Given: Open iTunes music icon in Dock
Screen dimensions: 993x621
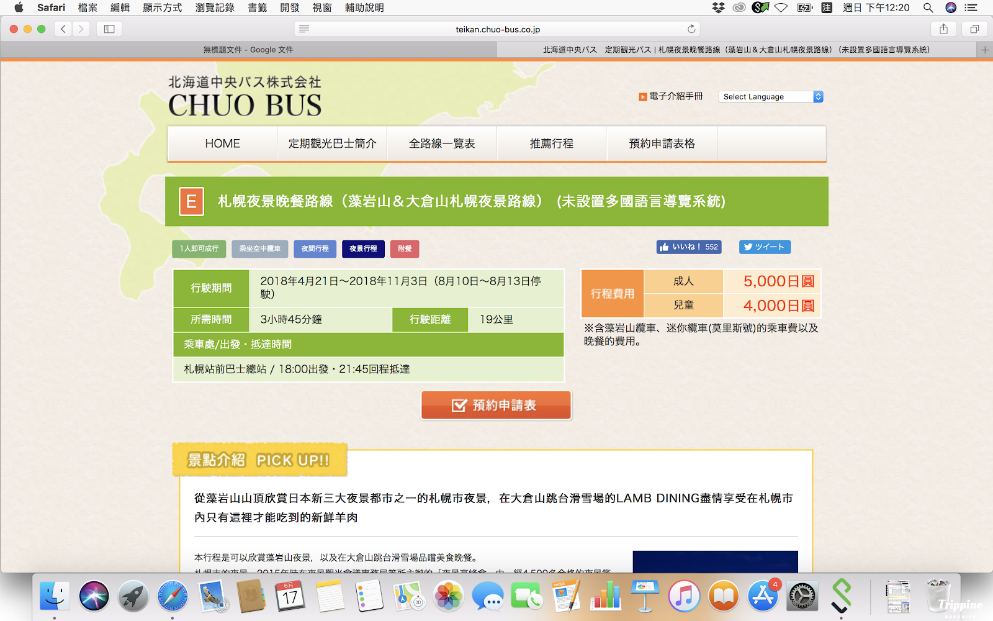Looking at the screenshot, I should click(x=684, y=596).
